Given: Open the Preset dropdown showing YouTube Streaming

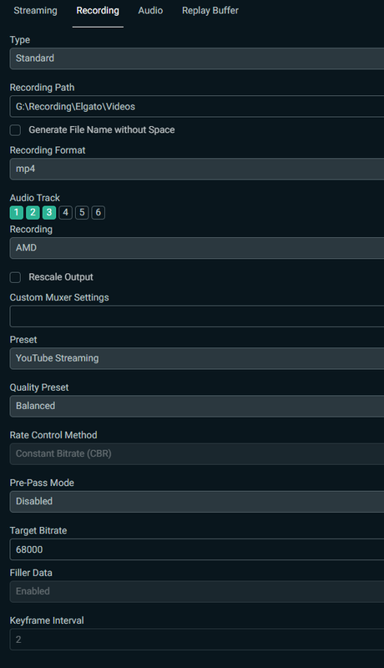Looking at the screenshot, I should pos(197,358).
